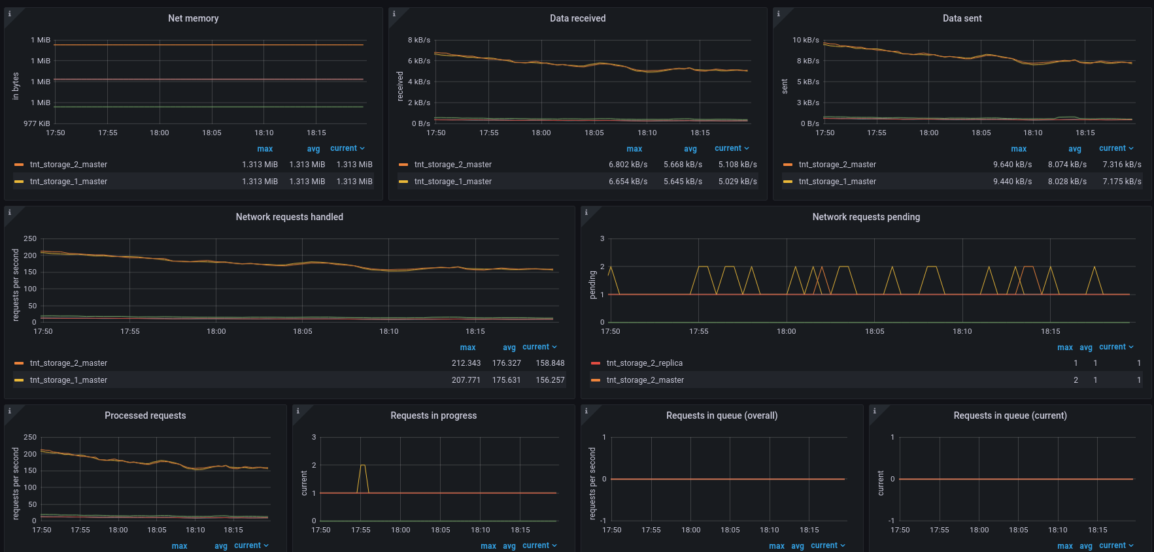Sort Net memory legend by current column
Viewport: 1154px width, 552px height.
tap(347, 148)
